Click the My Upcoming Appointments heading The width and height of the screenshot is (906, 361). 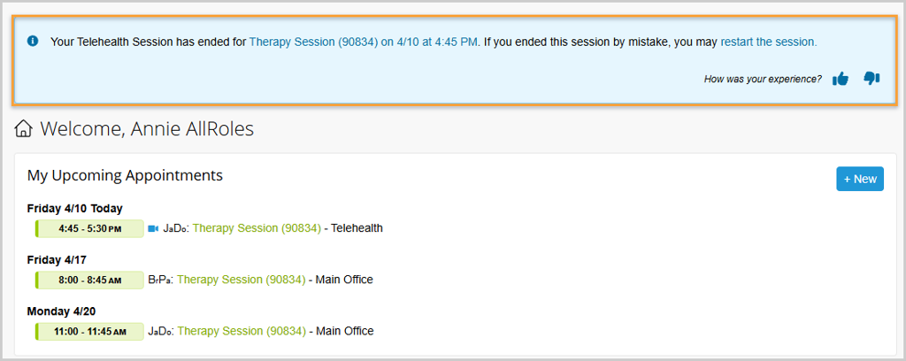125,175
